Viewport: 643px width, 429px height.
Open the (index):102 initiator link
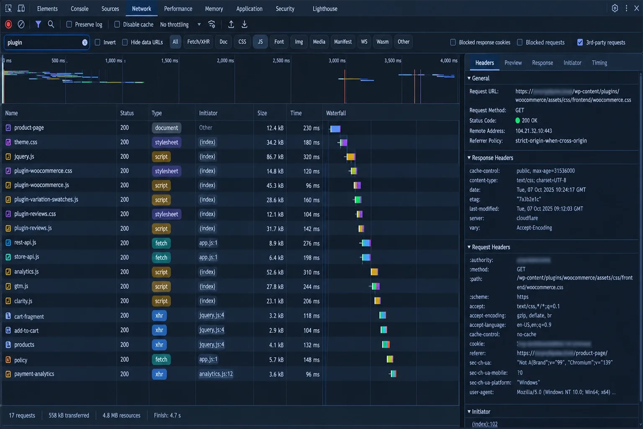pos(485,424)
